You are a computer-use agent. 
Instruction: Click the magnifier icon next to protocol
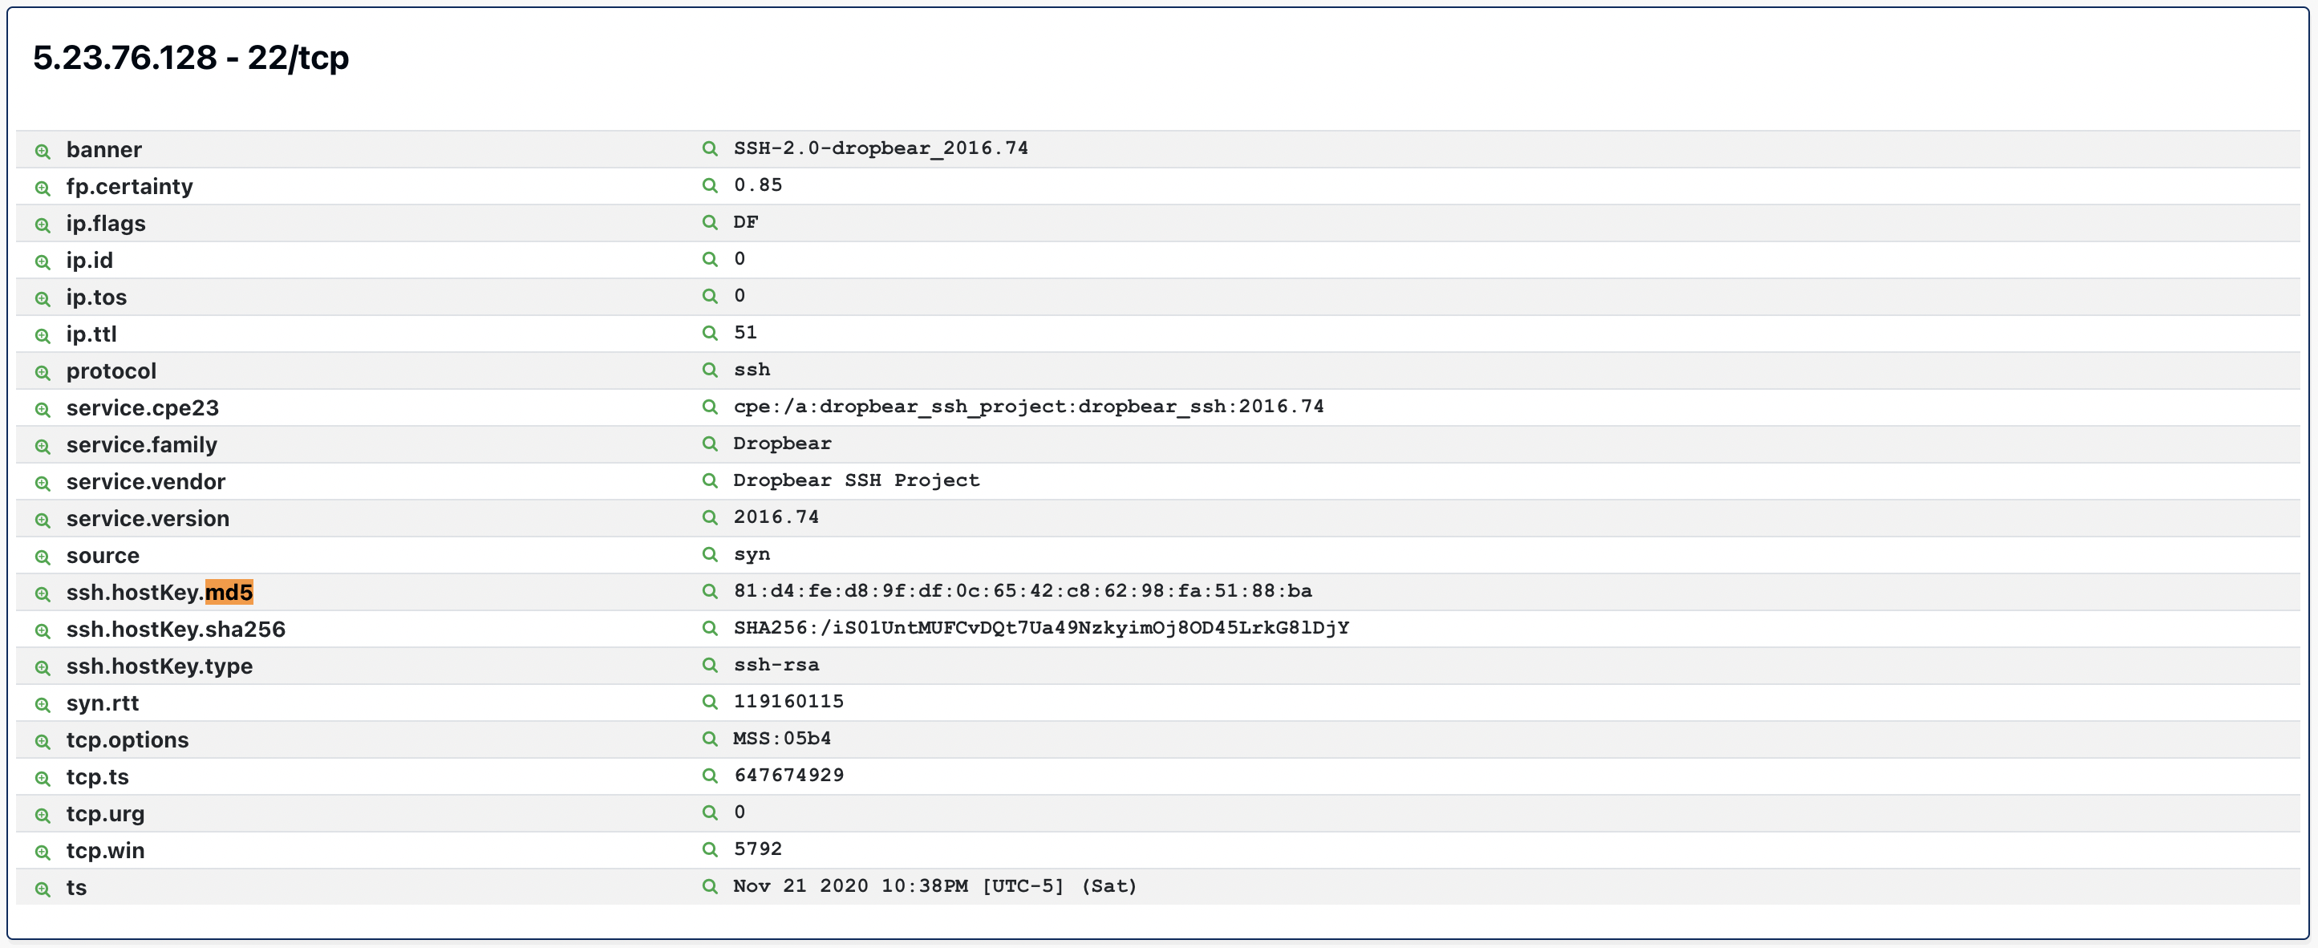[x=43, y=371]
